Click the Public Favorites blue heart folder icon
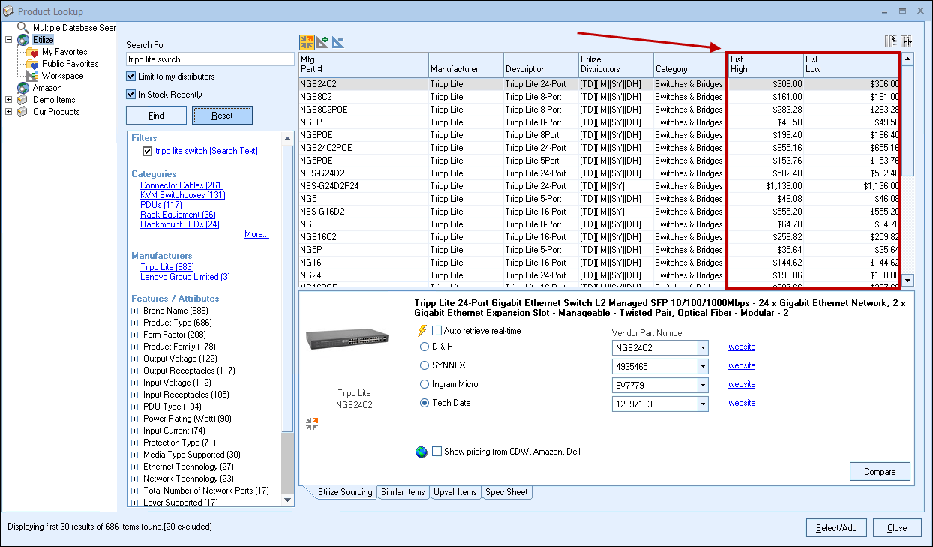This screenshot has width=933, height=547. [33, 64]
